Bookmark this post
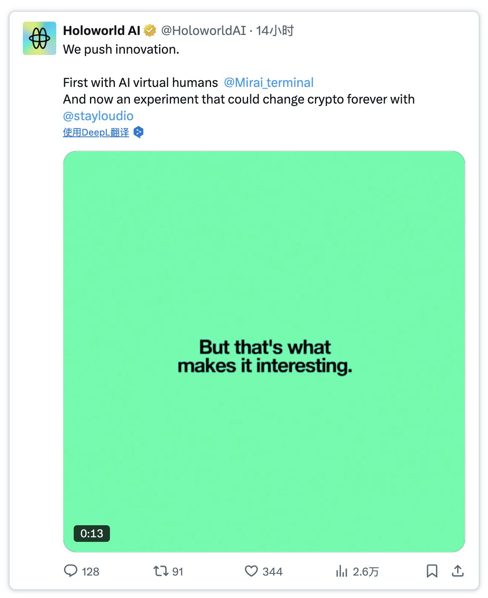 [x=432, y=571]
